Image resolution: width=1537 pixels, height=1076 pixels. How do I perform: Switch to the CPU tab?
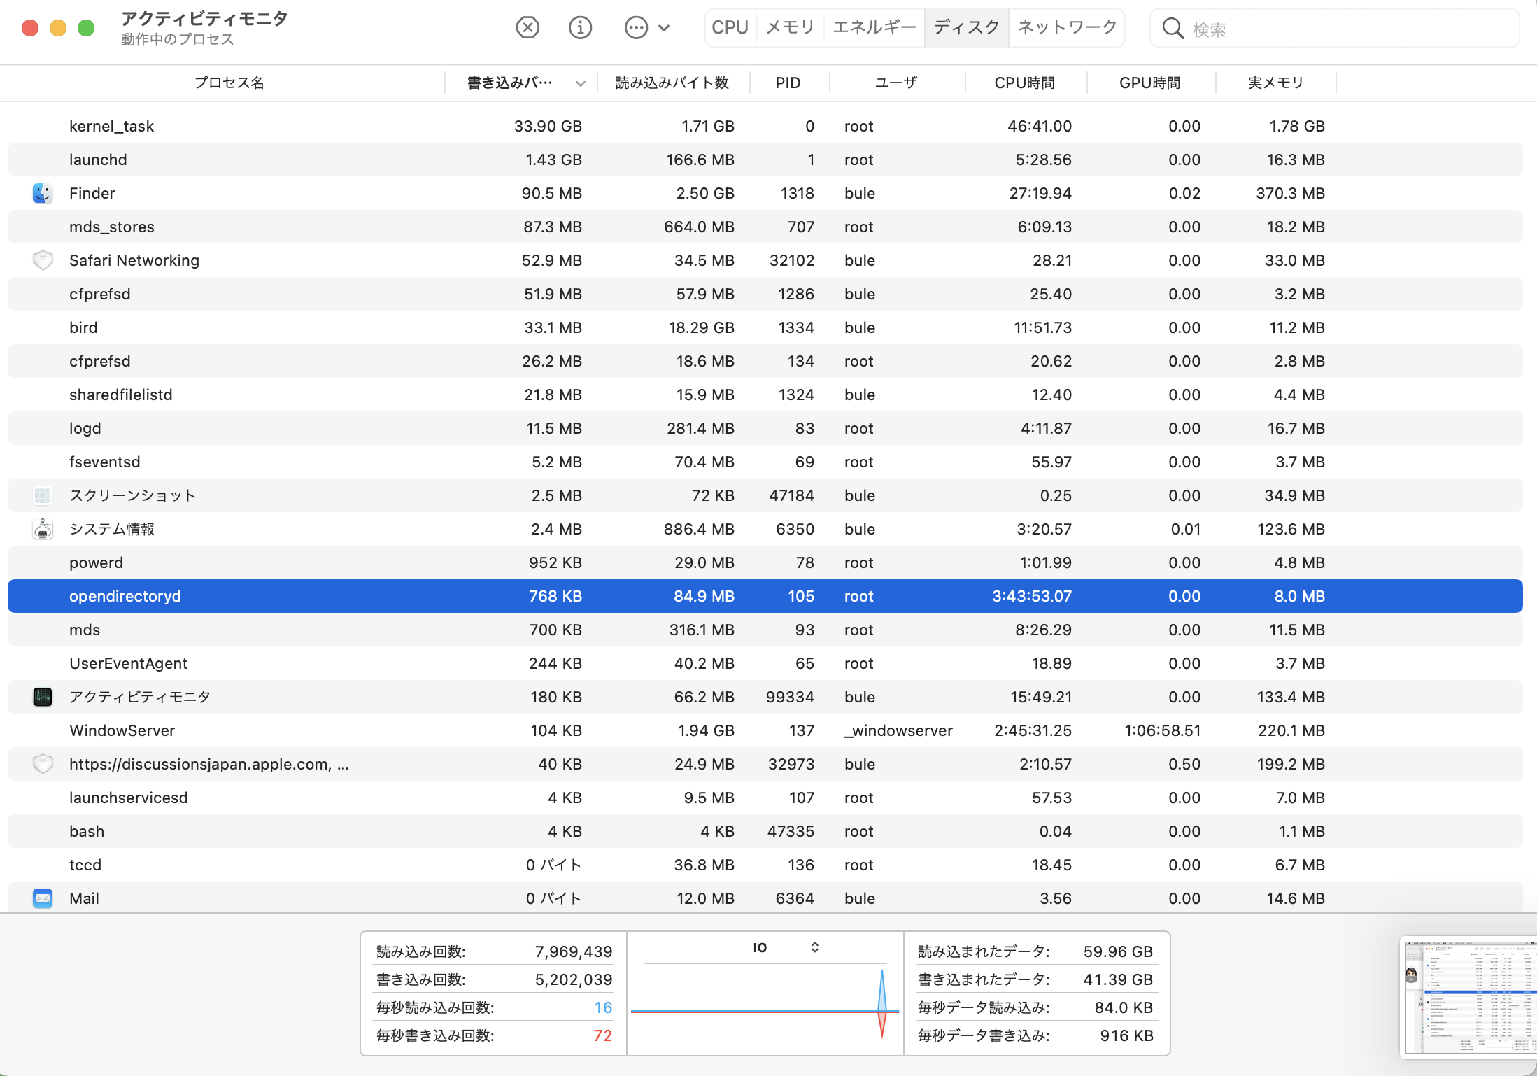tap(730, 27)
